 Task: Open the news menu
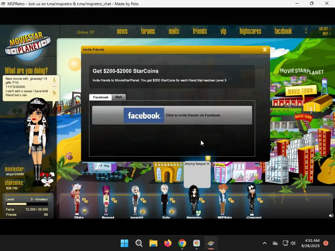[x=122, y=31]
